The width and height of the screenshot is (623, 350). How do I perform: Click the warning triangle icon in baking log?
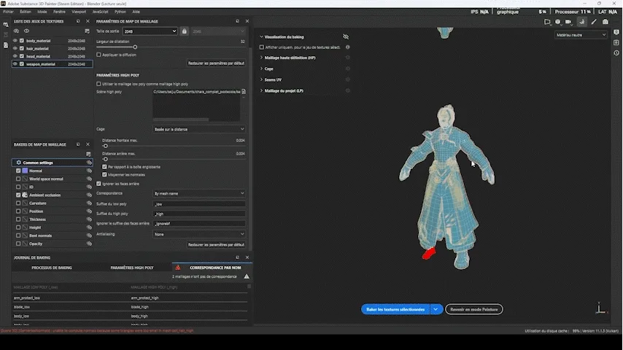(247, 277)
